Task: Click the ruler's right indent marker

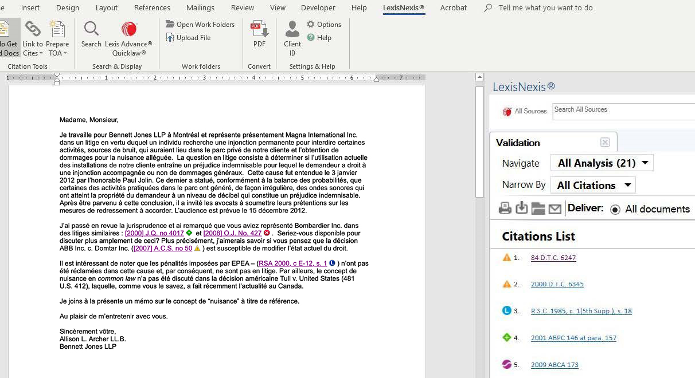Action: (376, 79)
